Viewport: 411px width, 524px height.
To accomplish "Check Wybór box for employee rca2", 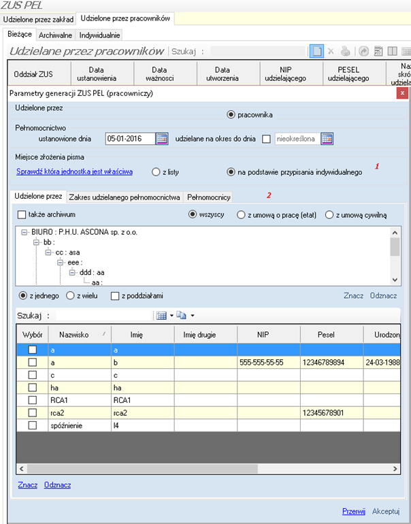I will (x=33, y=412).
